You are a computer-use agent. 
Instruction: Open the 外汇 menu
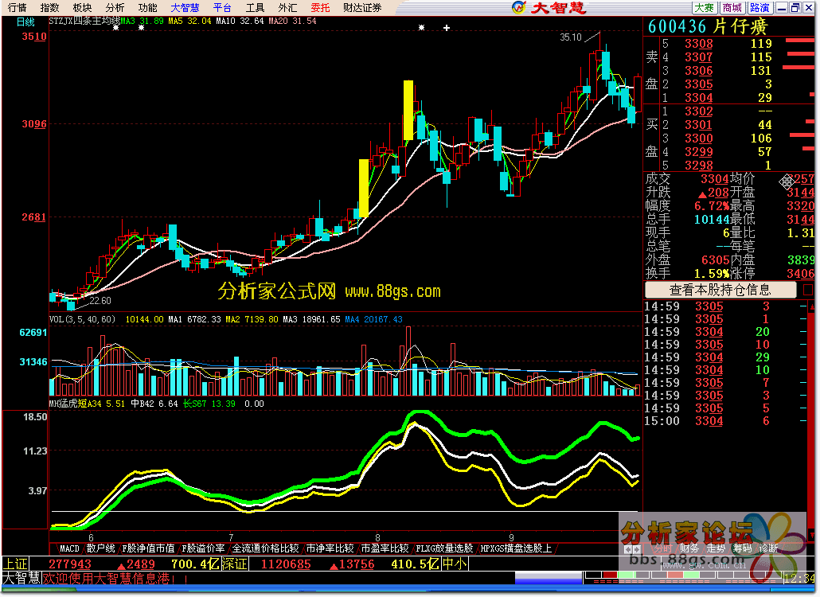coord(287,7)
